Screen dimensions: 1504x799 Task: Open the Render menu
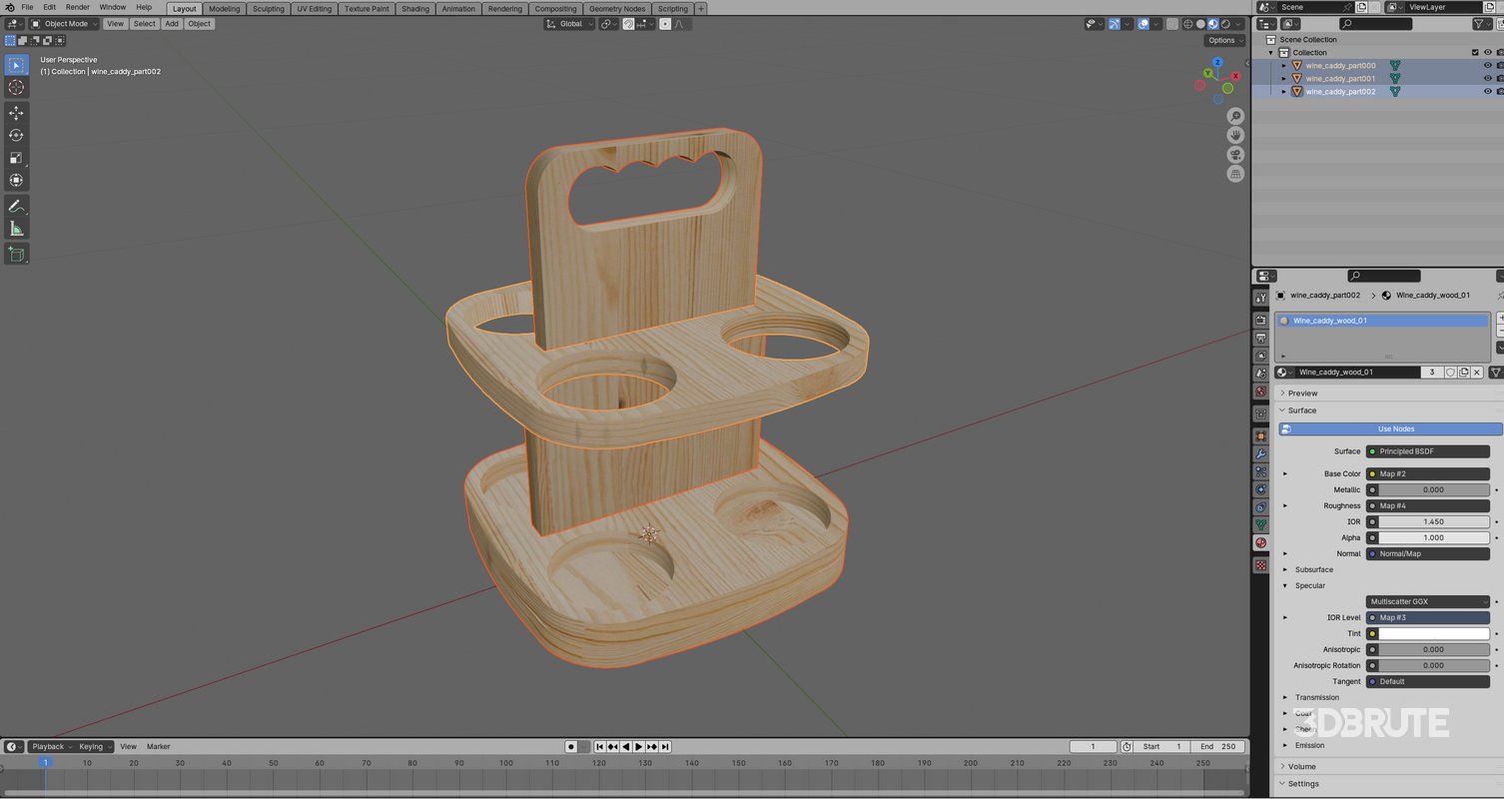pos(77,7)
